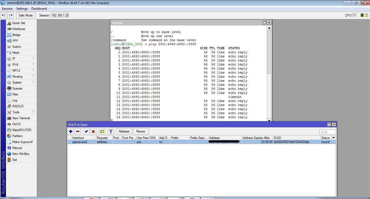Open Dot1X in sidebar

tap(16, 124)
